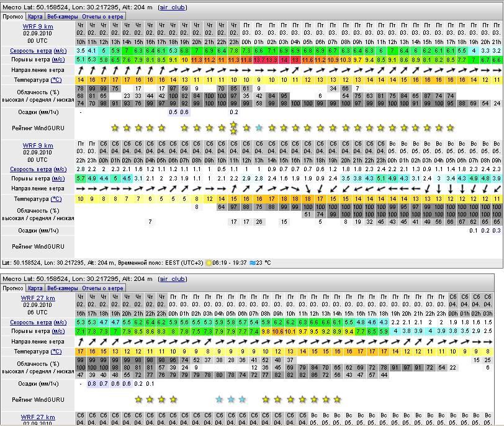Click the first yellow star in WRF 9 km rating row

coord(115,128)
